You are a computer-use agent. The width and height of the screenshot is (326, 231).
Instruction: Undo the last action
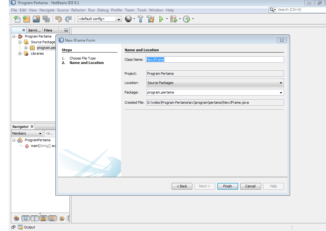(58, 19)
